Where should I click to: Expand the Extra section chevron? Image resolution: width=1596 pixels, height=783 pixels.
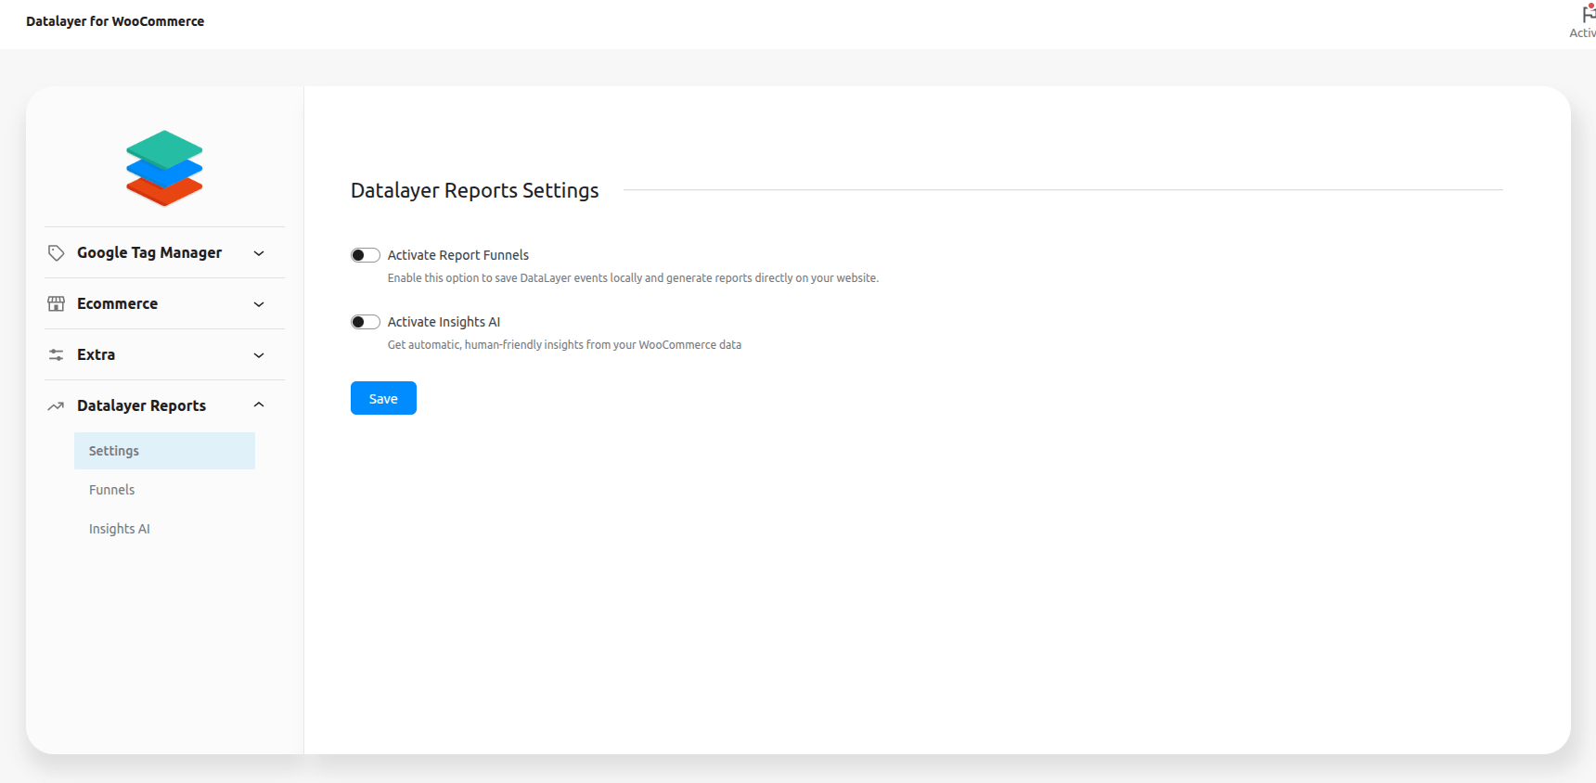[x=259, y=355]
